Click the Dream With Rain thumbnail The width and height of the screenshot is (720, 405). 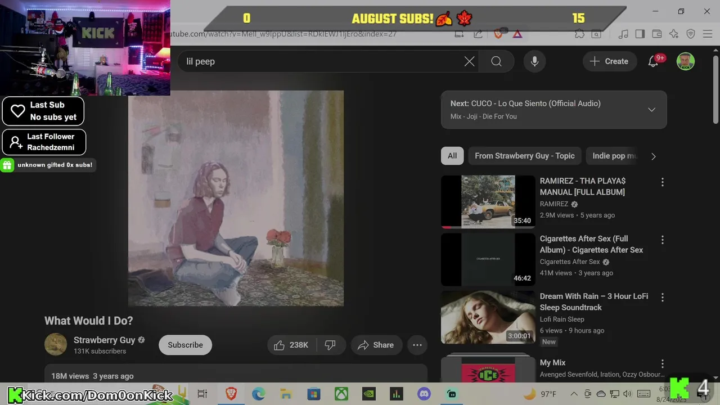click(x=488, y=317)
